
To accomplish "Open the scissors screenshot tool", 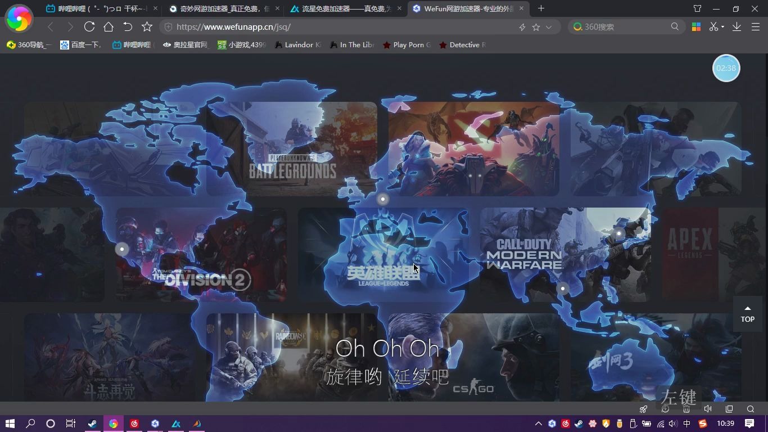I will (x=713, y=26).
